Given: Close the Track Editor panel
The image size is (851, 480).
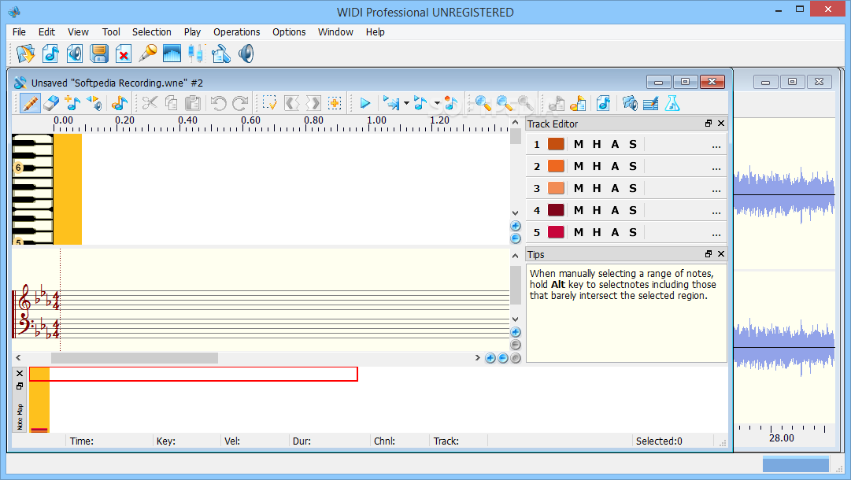Looking at the screenshot, I should coord(721,124).
